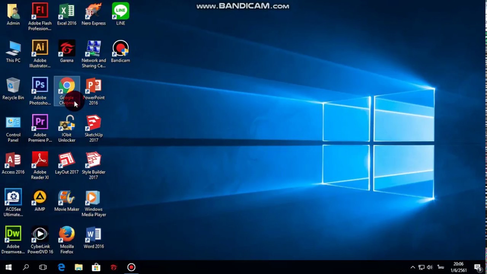Screen dimensions: 487x274
Task: Select the Adobe Illustrator shortcut
Action: tap(40, 54)
